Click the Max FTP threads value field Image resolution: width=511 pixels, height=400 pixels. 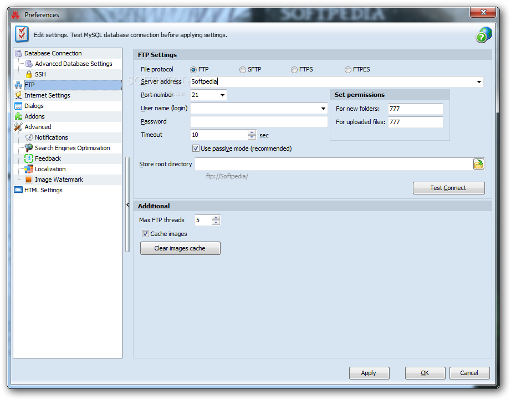click(203, 220)
